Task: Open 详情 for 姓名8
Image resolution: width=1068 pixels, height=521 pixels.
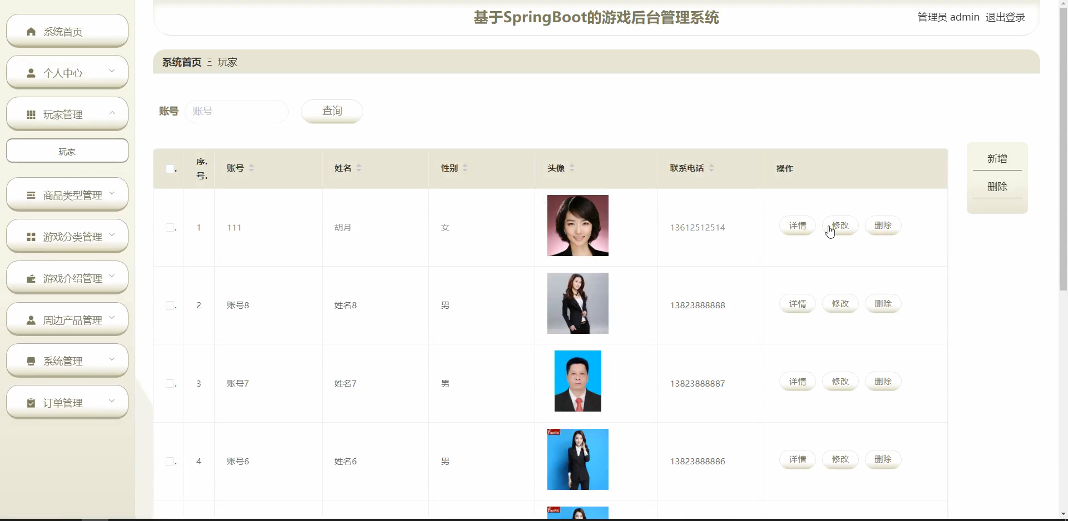Action: click(x=798, y=304)
